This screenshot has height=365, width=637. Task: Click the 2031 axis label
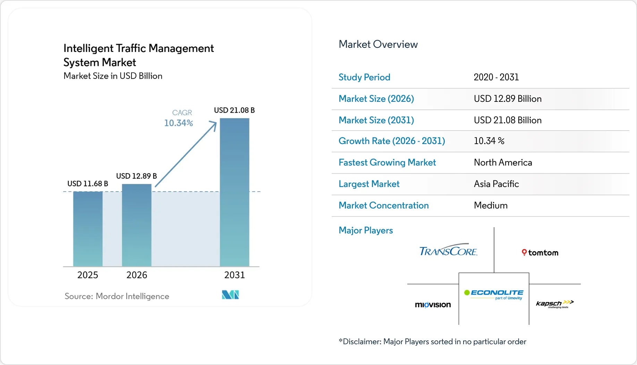(x=235, y=275)
